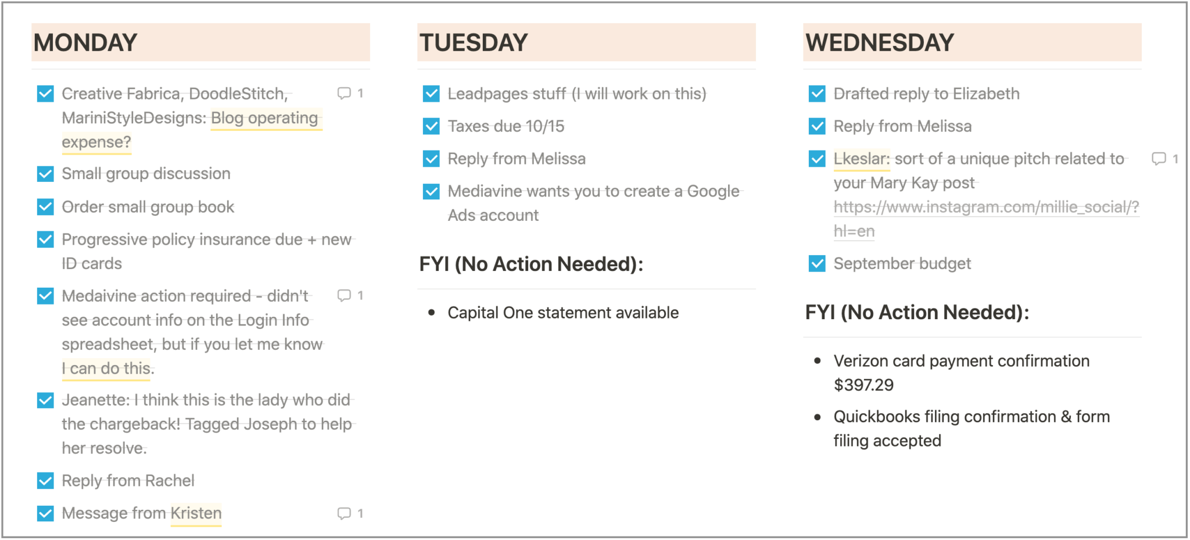Image resolution: width=1190 pixels, height=540 pixels.
Task: Click Tuesday's FYI (No Action Needed) heading
Action: coord(531,264)
